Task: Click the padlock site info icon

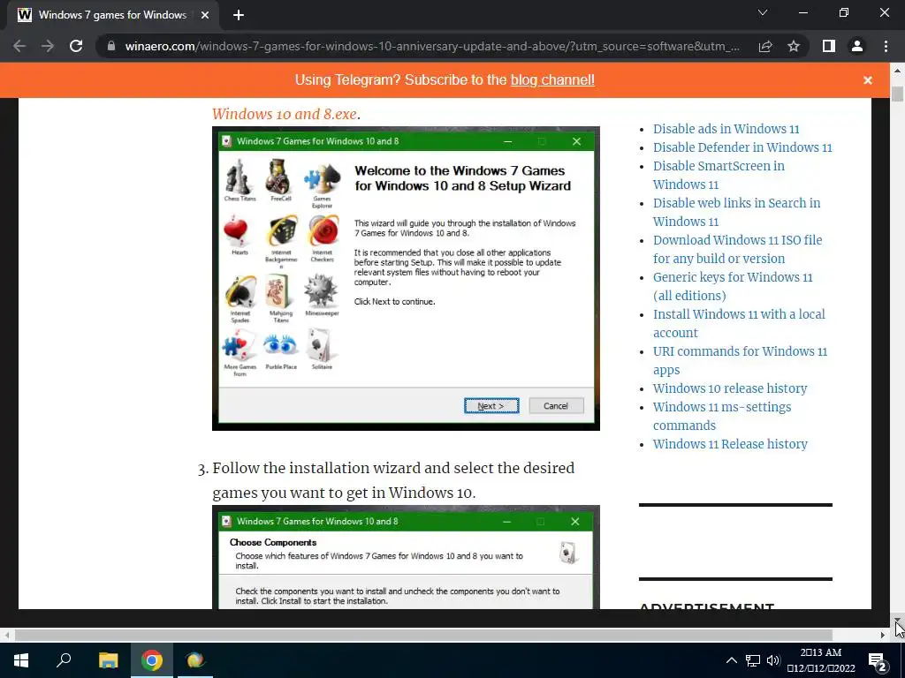Action: (111, 46)
